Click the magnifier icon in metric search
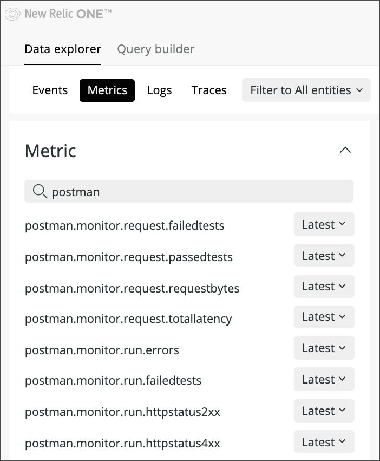The width and height of the screenshot is (380, 461). (40, 191)
